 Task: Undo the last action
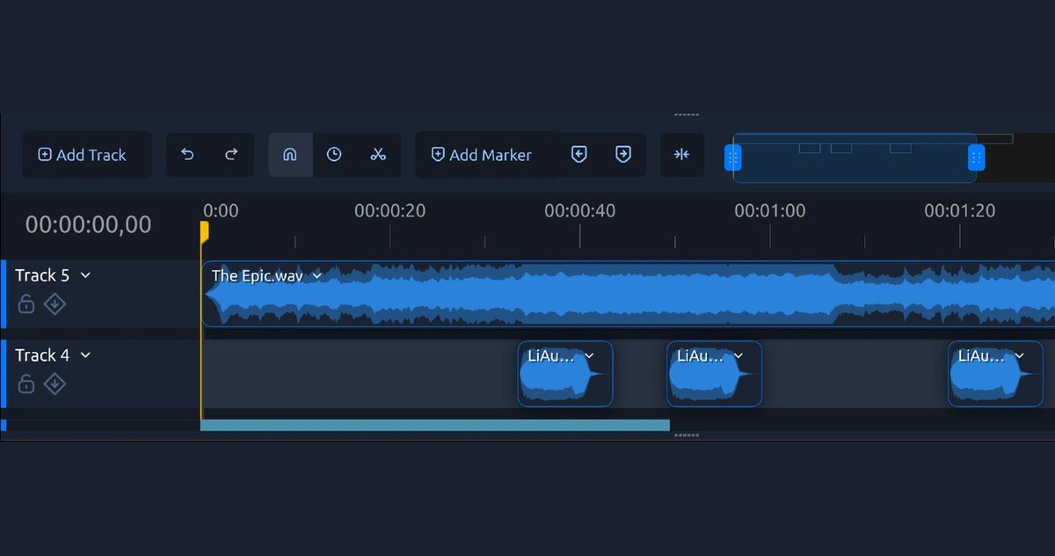[x=187, y=155]
